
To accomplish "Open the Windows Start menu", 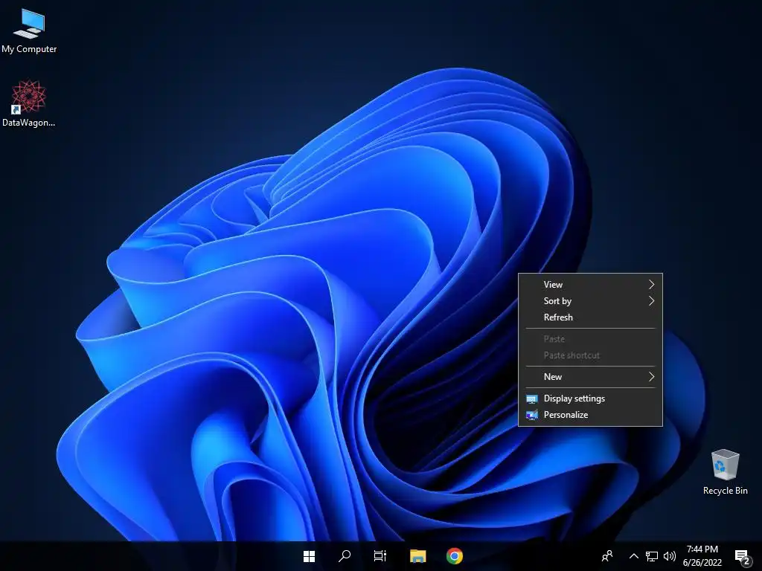I will pos(309,556).
